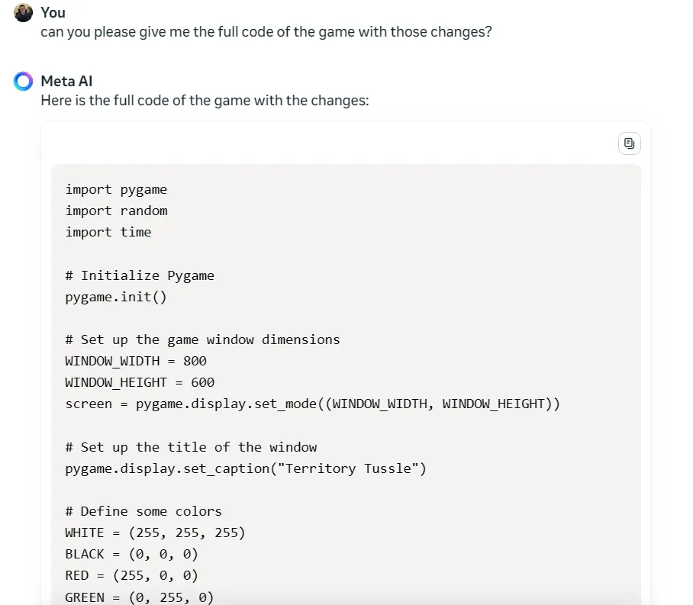Click the pygame.display.set_mode code line

pyautogui.click(x=312, y=404)
